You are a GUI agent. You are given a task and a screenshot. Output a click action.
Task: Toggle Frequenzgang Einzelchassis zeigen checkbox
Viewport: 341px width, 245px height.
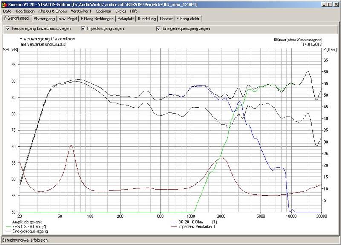click(x=8, y=28)
